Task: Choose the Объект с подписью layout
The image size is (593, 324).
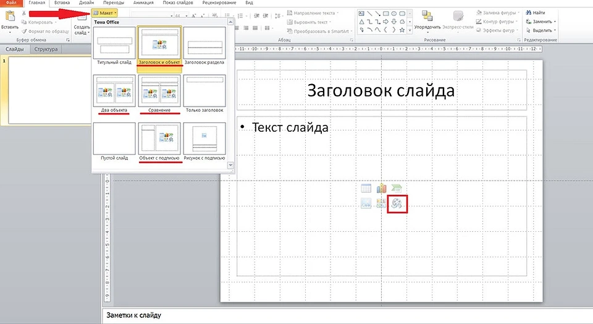Action: (159, 142)
